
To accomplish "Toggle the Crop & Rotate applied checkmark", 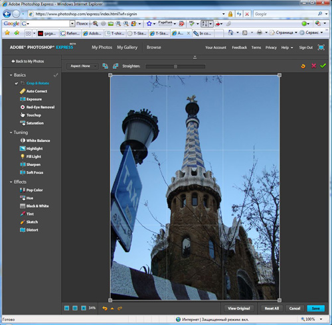I will point(16,83).
